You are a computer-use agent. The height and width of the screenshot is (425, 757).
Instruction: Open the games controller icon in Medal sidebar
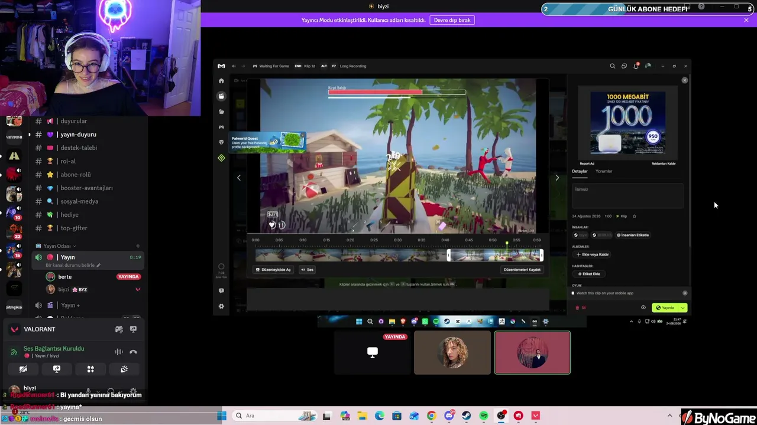coord(221,127)
